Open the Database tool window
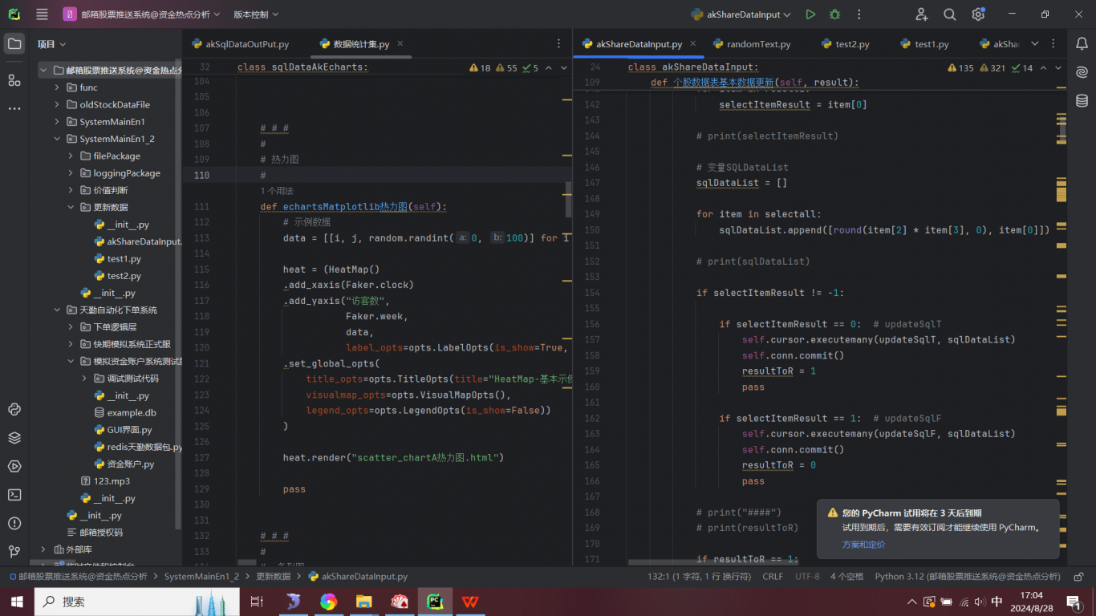1096x616 pixels. tap(1082, 100)
